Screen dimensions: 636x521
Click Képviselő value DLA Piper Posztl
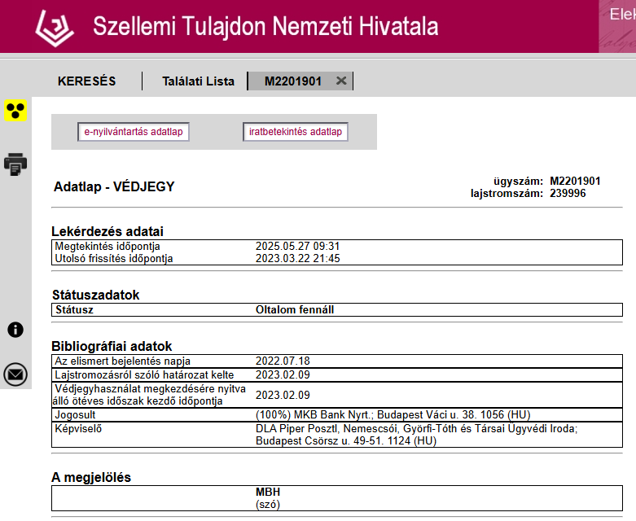pyautogui.click(x=417, y=435)
